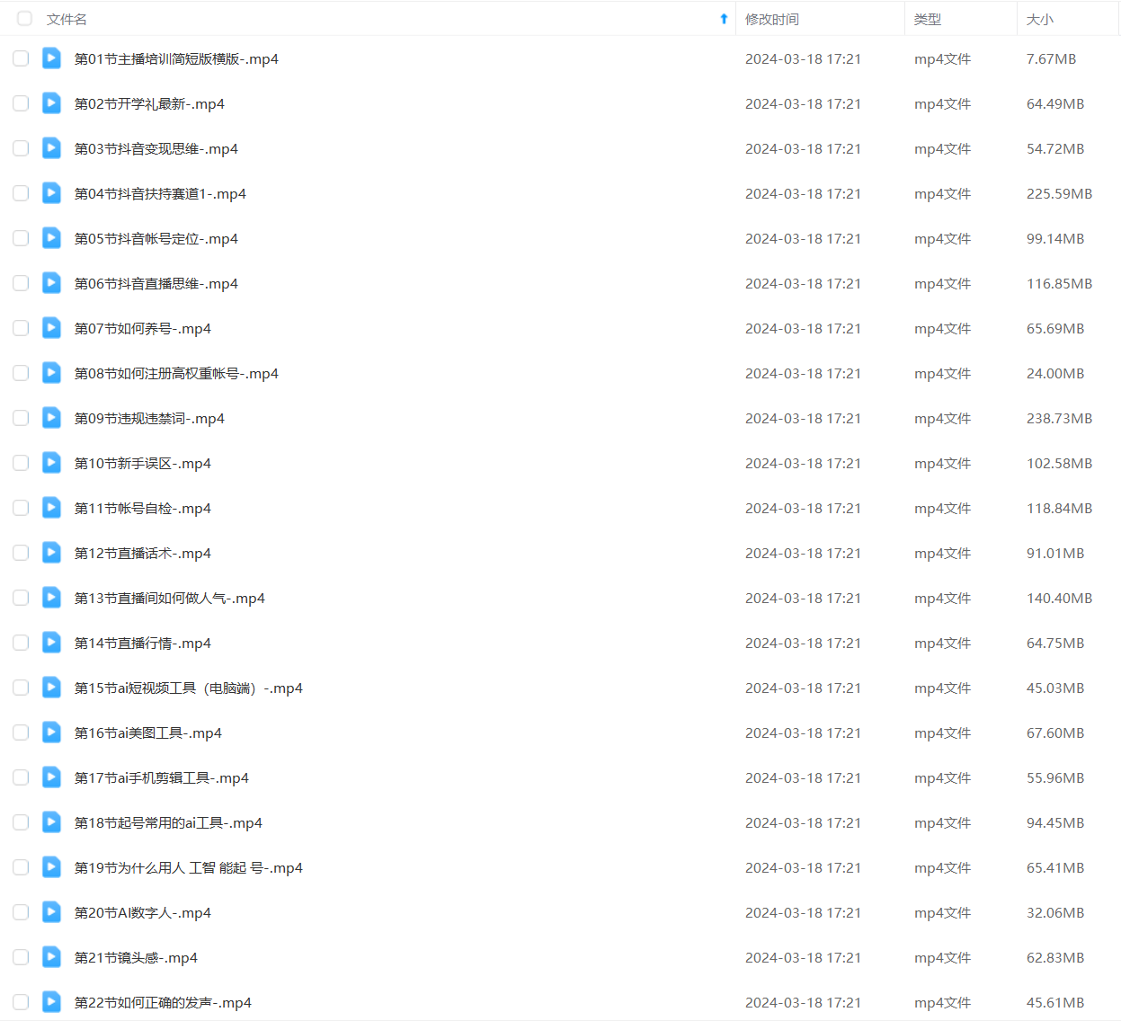Screen dimensions: 1121x1021
Task: Open file 第17节ai手机剪辑工具-.mp4
Action: click(x=162, y=778)
